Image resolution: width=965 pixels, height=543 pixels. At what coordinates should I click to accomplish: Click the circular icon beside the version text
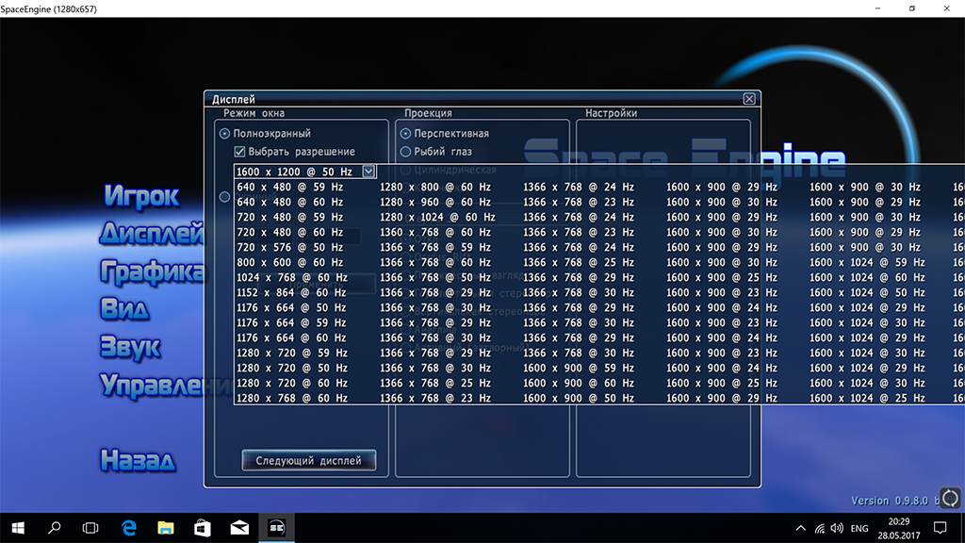point(950,498)
